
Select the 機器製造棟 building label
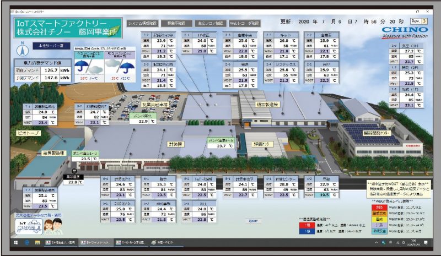click(267, 105)
